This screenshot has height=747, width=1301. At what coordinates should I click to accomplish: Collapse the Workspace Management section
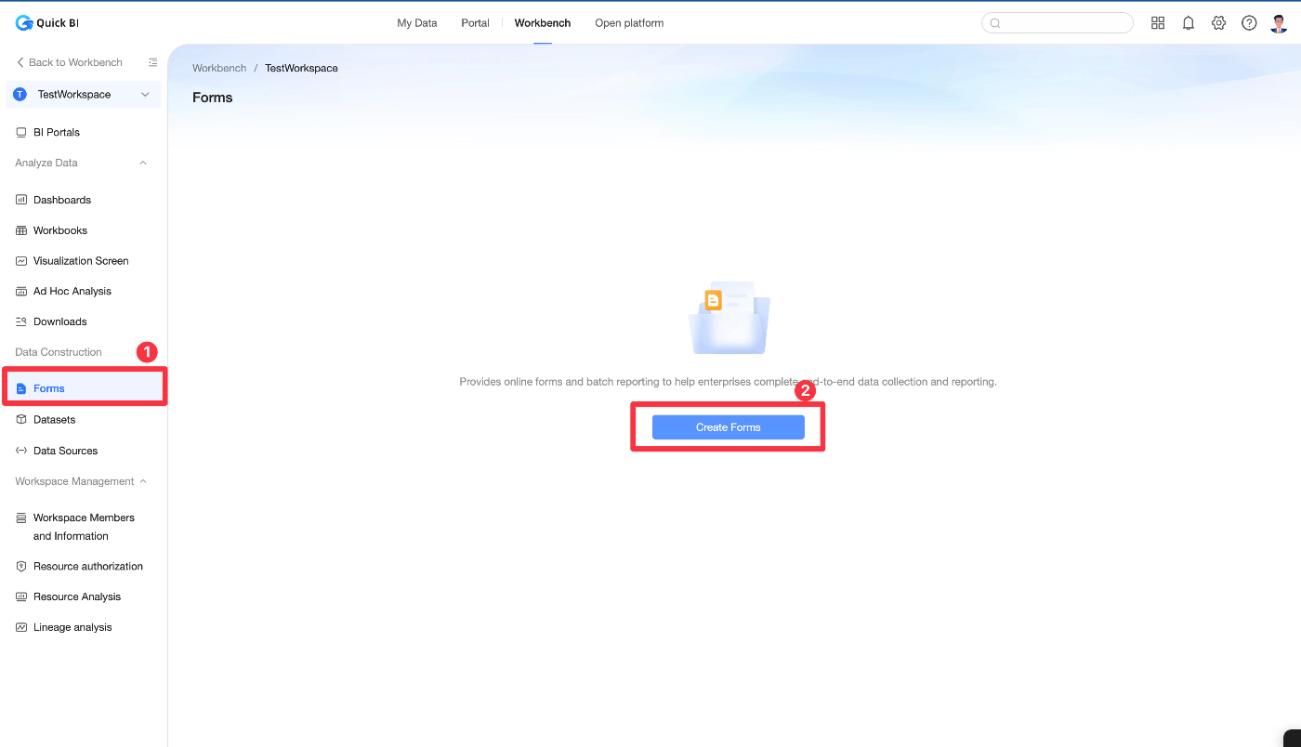[x=143, y=481]
